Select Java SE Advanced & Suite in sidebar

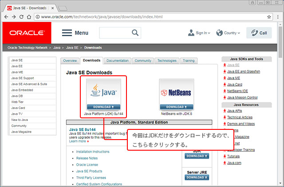(x=32, y=84)
